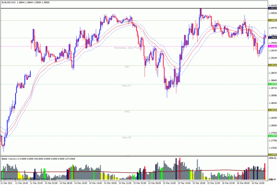The image size is (277, 185).
Task: Click the '14 Mar 14:00' time axis label
Action: (x=96, y=183)
